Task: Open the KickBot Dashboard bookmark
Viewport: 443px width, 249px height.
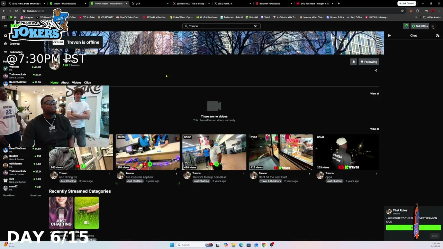Action: (x=207, y=17)
